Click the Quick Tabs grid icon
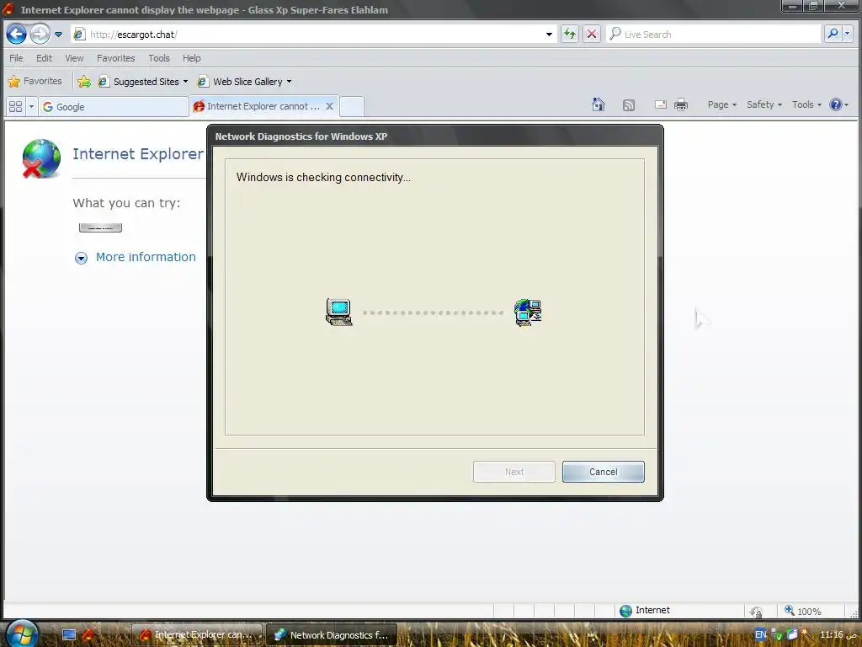Screen dimensions: 862x647 pyautogui.click(x=15, y=106)
